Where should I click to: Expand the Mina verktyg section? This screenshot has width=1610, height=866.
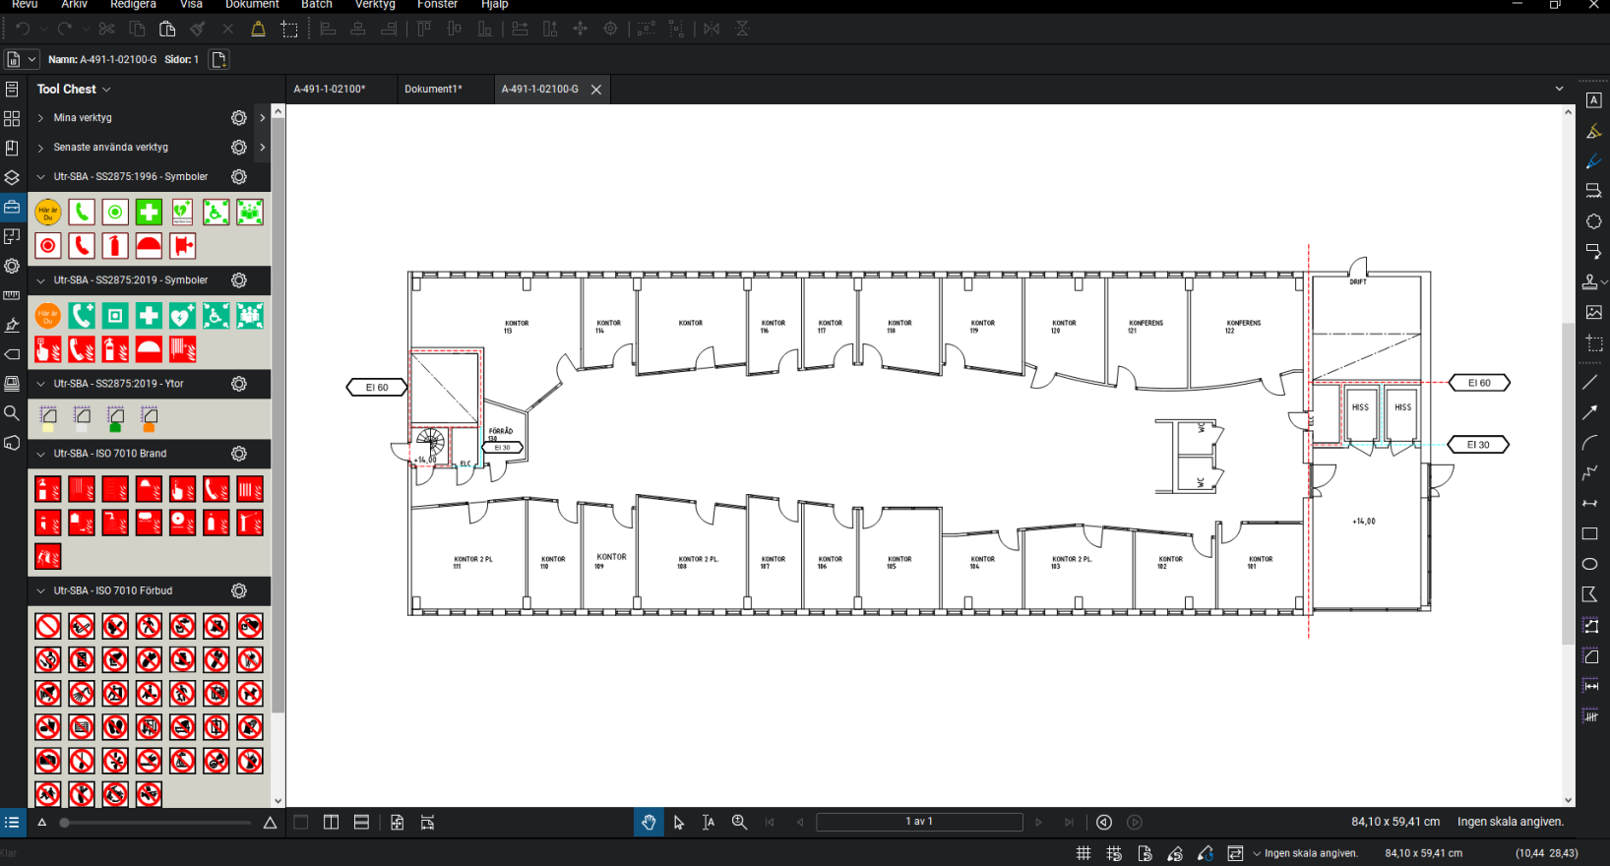click(40, 118)
